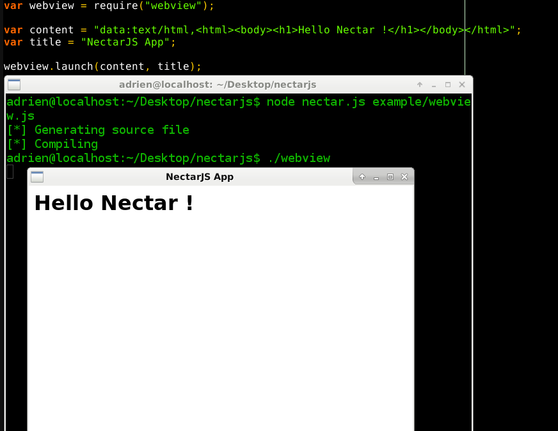558x431 pixels.
Task: Click the terminal window's roll-up arrow icon
Action: click(419, 84)
